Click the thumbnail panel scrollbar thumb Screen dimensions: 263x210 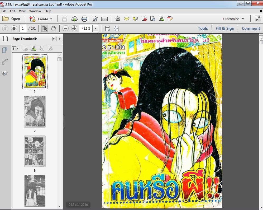[60, 59]
